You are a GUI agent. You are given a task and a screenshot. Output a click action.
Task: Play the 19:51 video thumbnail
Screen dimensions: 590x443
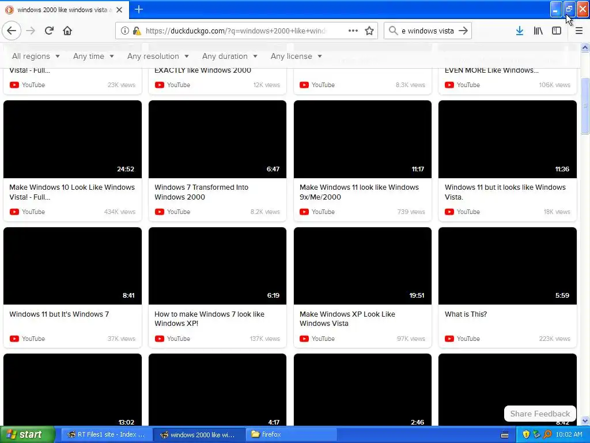coord(362,265)
